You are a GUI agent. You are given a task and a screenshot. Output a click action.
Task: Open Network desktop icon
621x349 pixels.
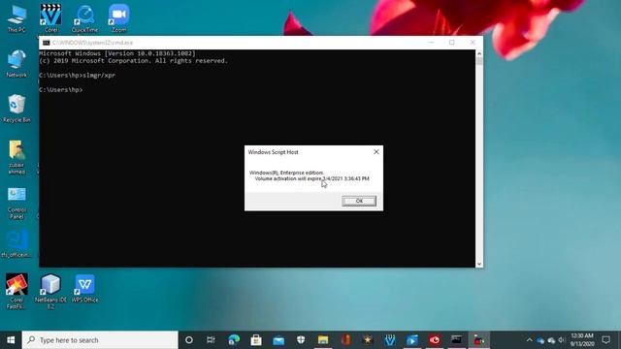pos(16,63)
